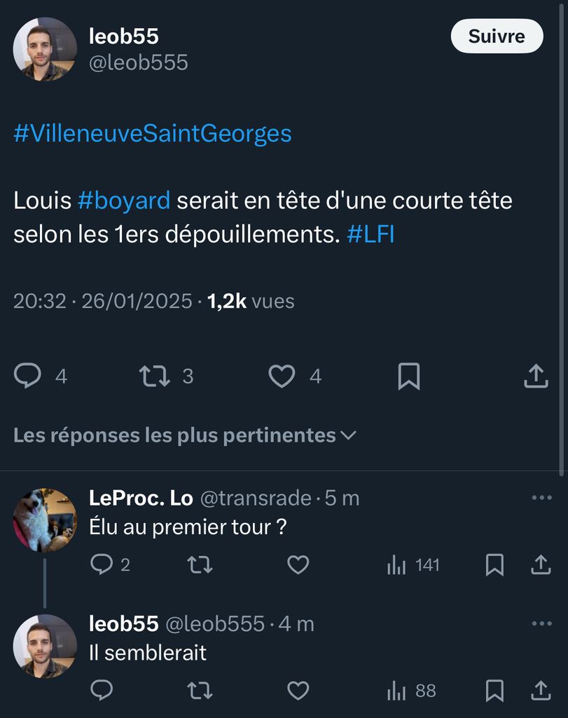Reply to the 'Élu au premier tour ?' comment
The height and width of the screenshot is (718, 568).
tap(102, 564)
